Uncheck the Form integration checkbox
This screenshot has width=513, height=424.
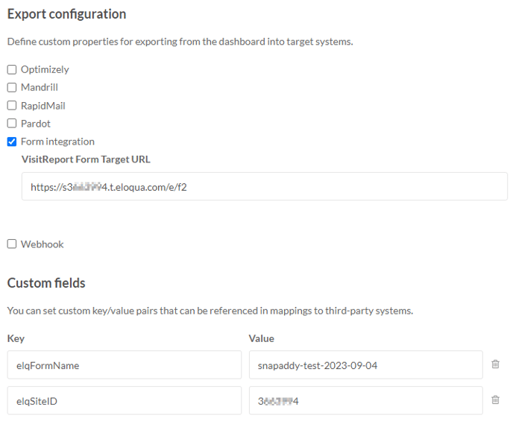tap(12, 142)
